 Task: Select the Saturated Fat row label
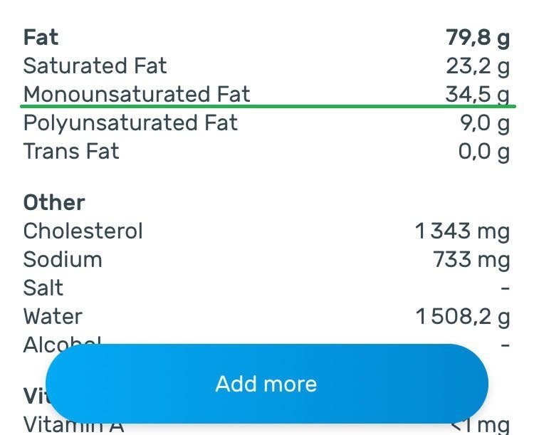click(x=95, y=66)
